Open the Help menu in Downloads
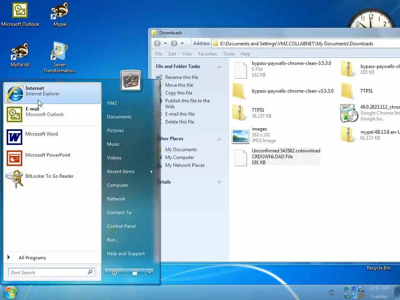 coord(245,54)
